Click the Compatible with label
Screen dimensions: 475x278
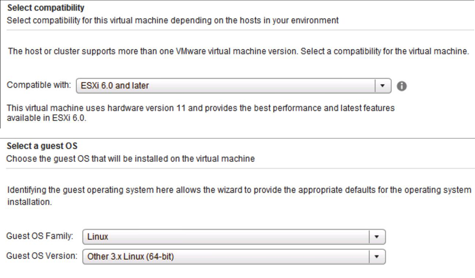click(x=39, y=86)
